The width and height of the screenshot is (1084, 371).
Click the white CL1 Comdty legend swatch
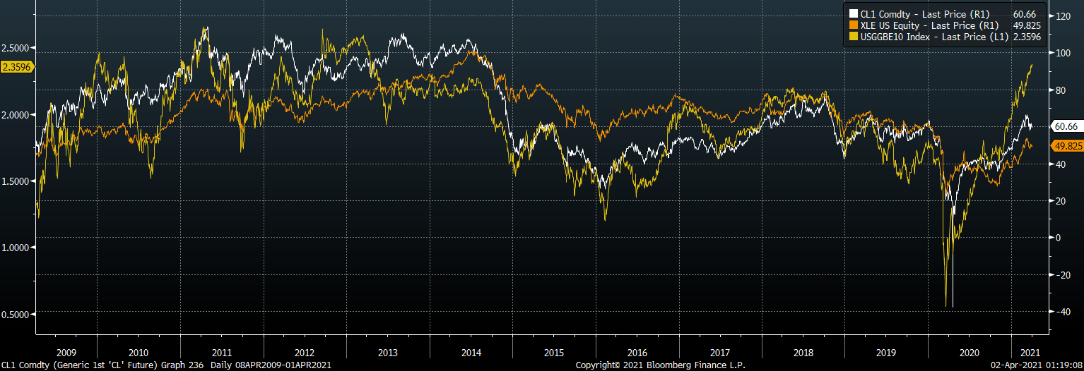click(x=853, y=13)
